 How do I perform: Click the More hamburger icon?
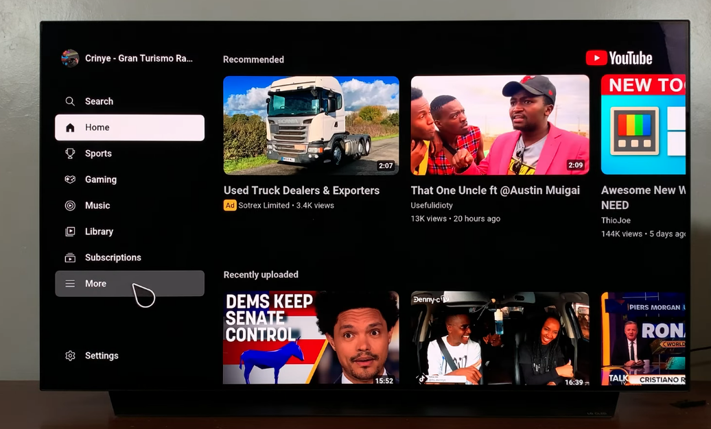tap(70, 284)
